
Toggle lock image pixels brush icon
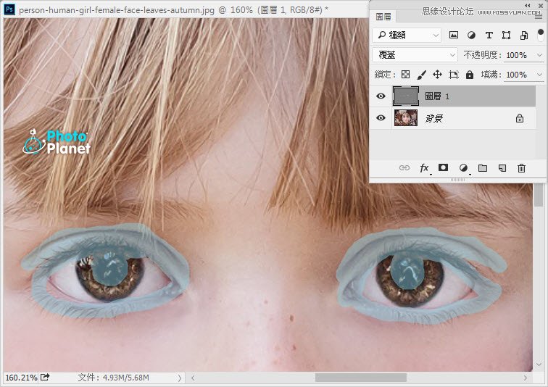(421, 75)
